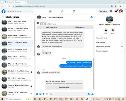Click the conversation list scrollbar
This screenshot has width=126, height=101.
coord(35,38)
